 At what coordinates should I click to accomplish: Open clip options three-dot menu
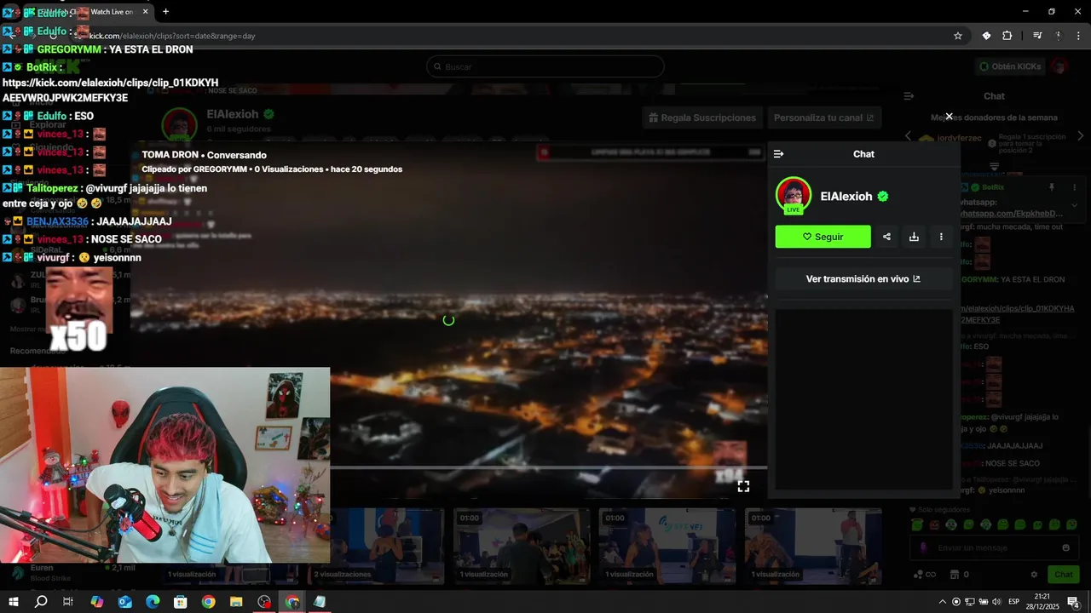941,237
